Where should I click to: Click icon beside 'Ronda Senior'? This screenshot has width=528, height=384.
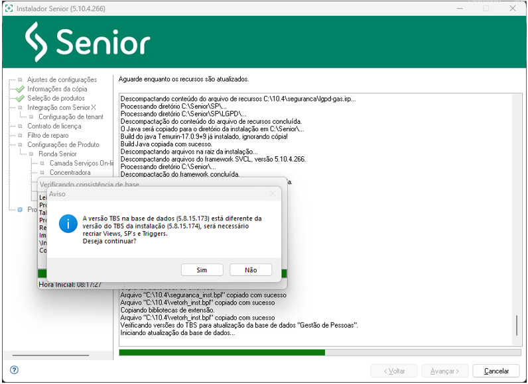click(31, 154)
